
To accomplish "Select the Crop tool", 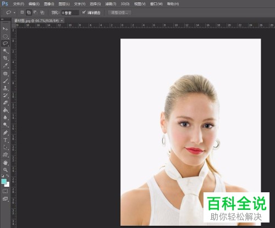I will (x=5, y=58).
